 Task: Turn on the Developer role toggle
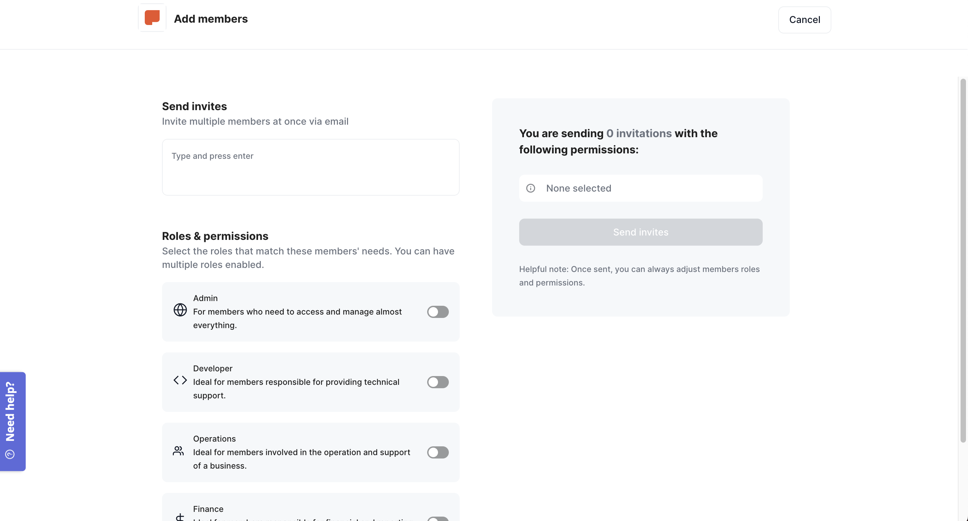437,382
